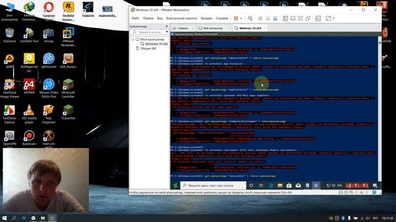The width and height of the screenshot is (396, 222).
Task: Click the VMware status bar network adapter icon
Action: click(x=351, y=192)
